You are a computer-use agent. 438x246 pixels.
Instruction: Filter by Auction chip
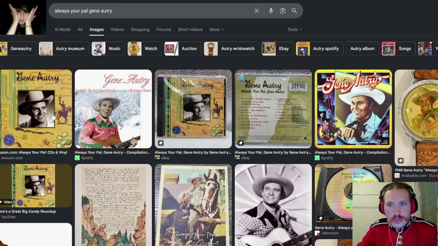pos(182,49)
